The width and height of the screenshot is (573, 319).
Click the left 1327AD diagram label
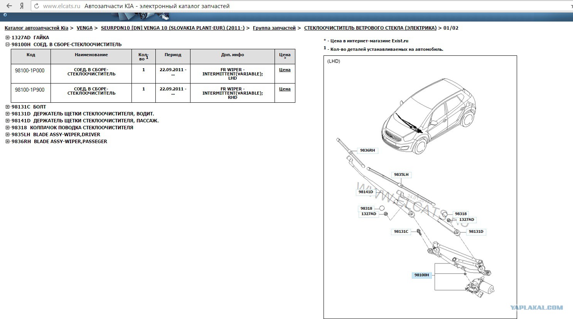369,214
